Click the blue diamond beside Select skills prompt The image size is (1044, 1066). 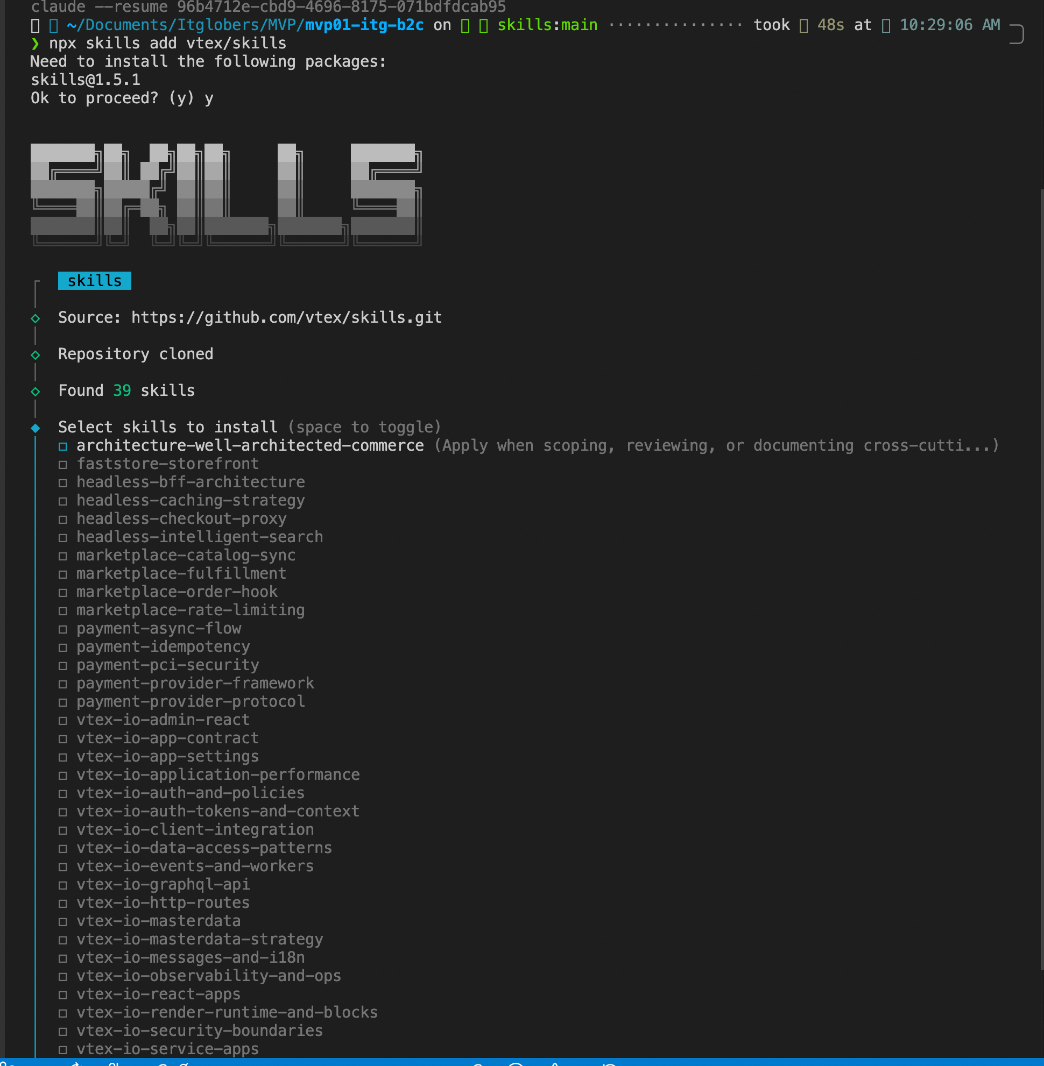[36, 428]
